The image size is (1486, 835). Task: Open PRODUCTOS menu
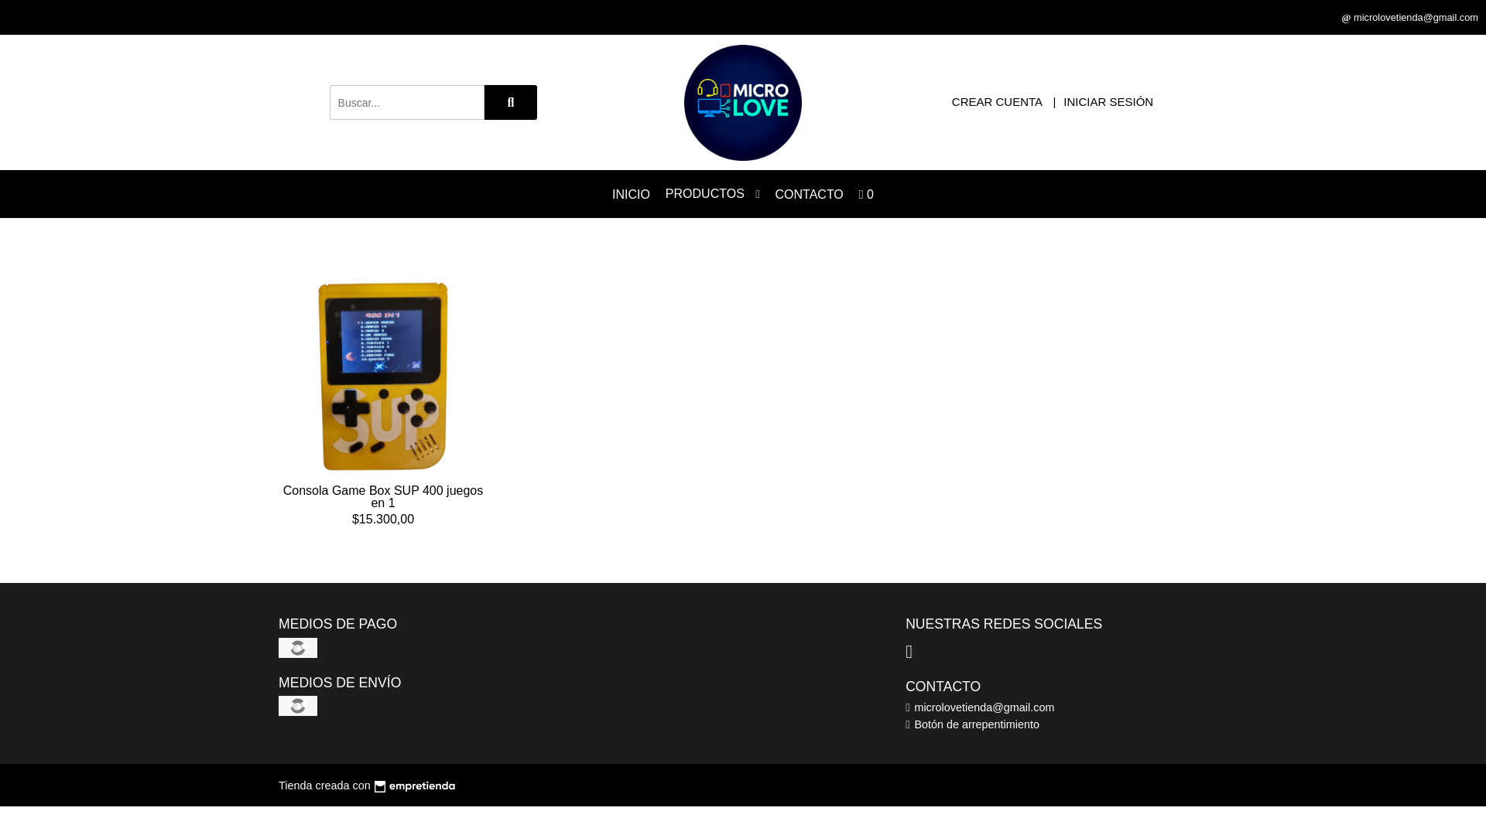coord(704,194)
